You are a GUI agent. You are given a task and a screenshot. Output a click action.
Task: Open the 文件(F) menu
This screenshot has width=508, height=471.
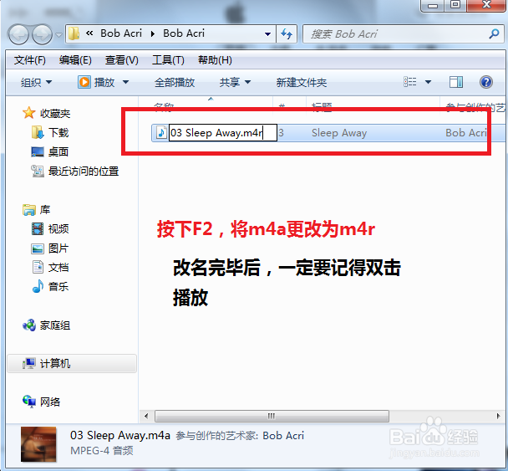[30, 60]
